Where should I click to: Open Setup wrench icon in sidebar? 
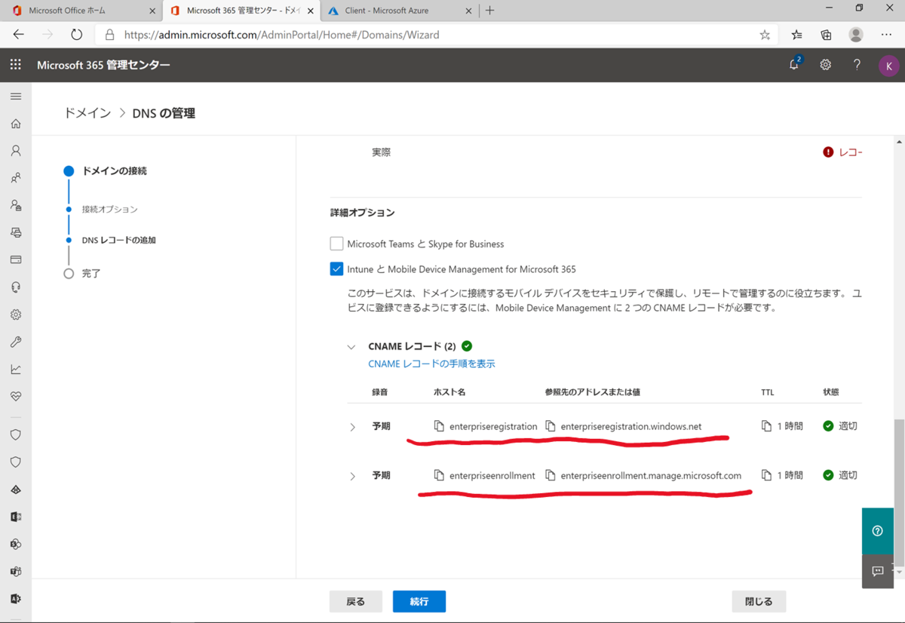coord(16,342)
